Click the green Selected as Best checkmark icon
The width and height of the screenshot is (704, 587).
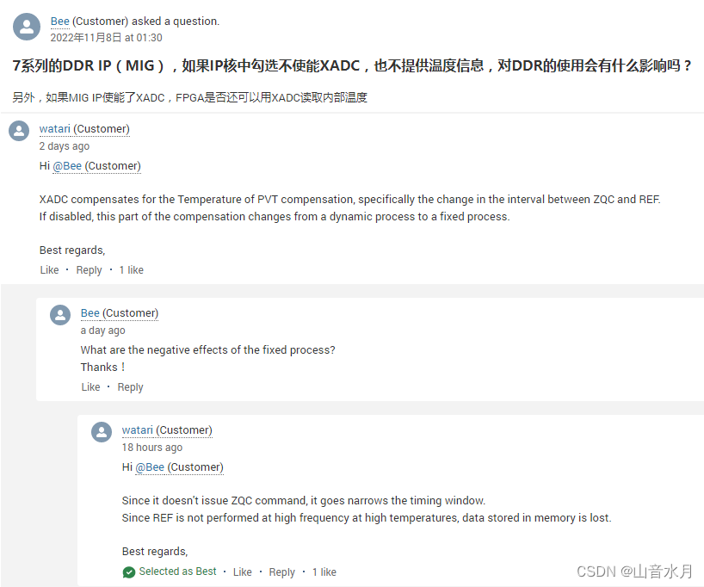coord(128,572)
